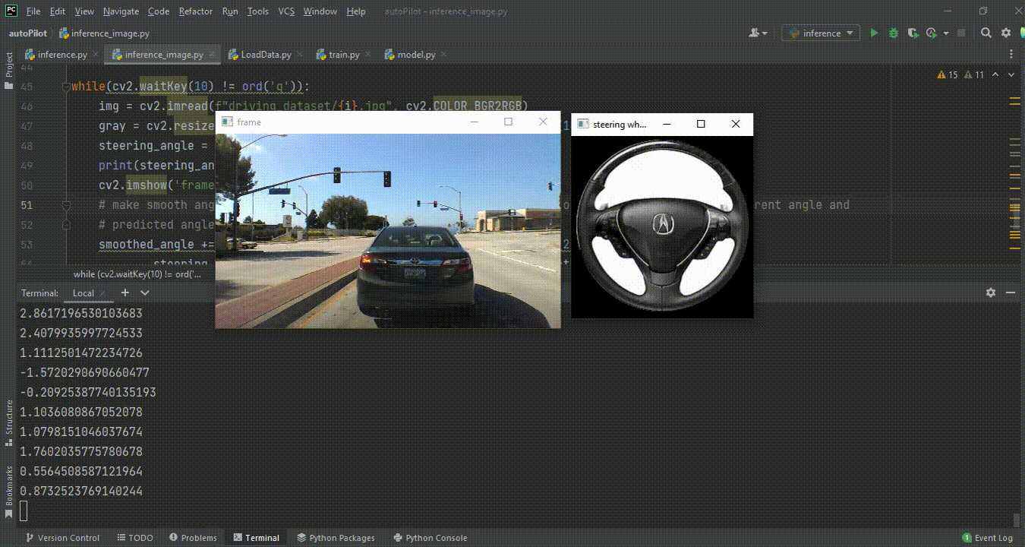
Task: Open the View menu
Action: (84, 11)
